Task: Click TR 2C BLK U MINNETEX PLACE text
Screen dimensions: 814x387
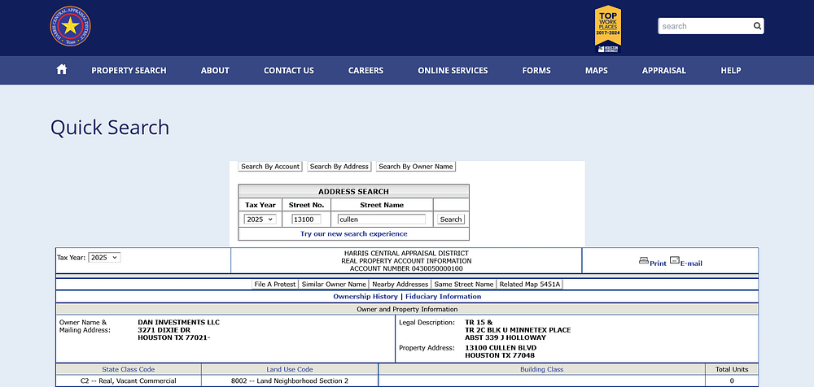Action: (518, 330)
